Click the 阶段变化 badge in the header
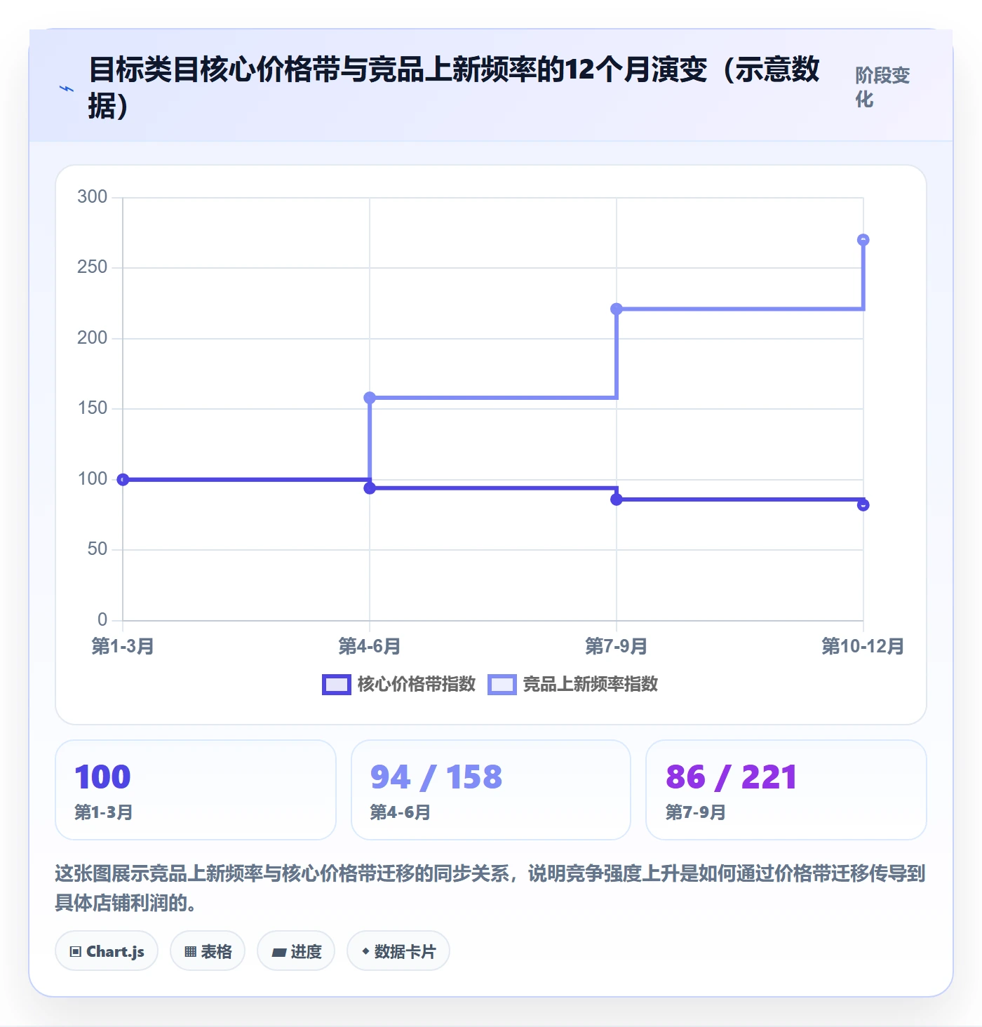982x1027 pixels. [x=882, y=87]
